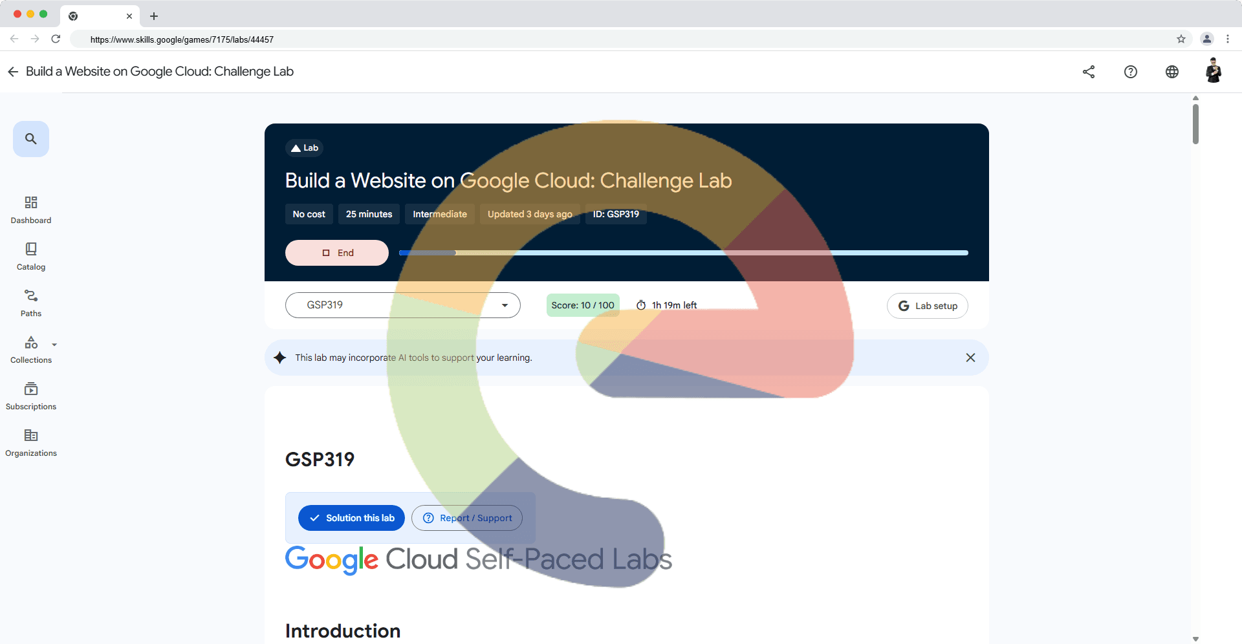The image size is (1242, 644).
Task: Dismiss the AI tools notice banner
Action: [x=970, y=358]
